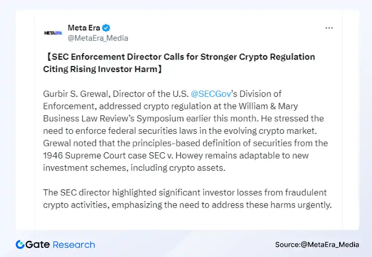Open the Meta Era display name
The height and width of the screenshot is (257, 372).
(x=84, y=28)
